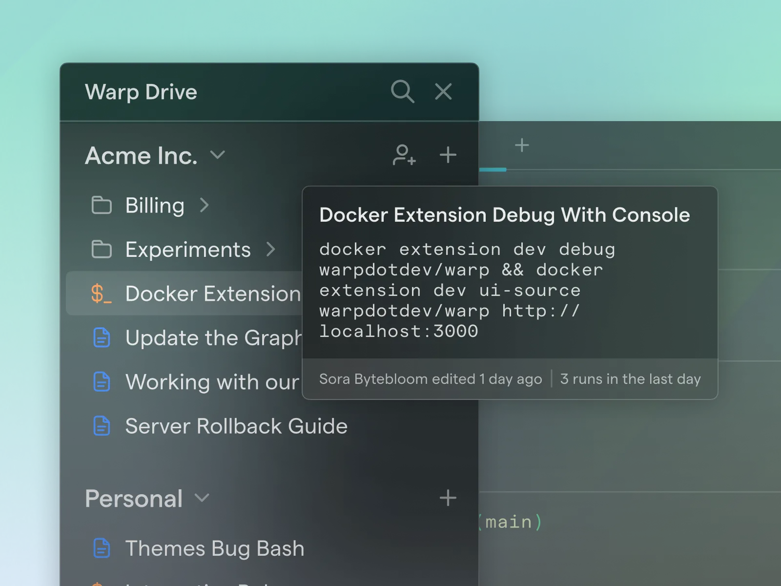
Task: Add a new item to Acme Inc.
Action: [x=448, y=155]
